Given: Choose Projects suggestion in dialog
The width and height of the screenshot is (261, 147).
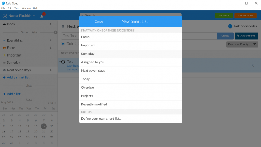Looking at the screenshot, I should tap(130, 96).
